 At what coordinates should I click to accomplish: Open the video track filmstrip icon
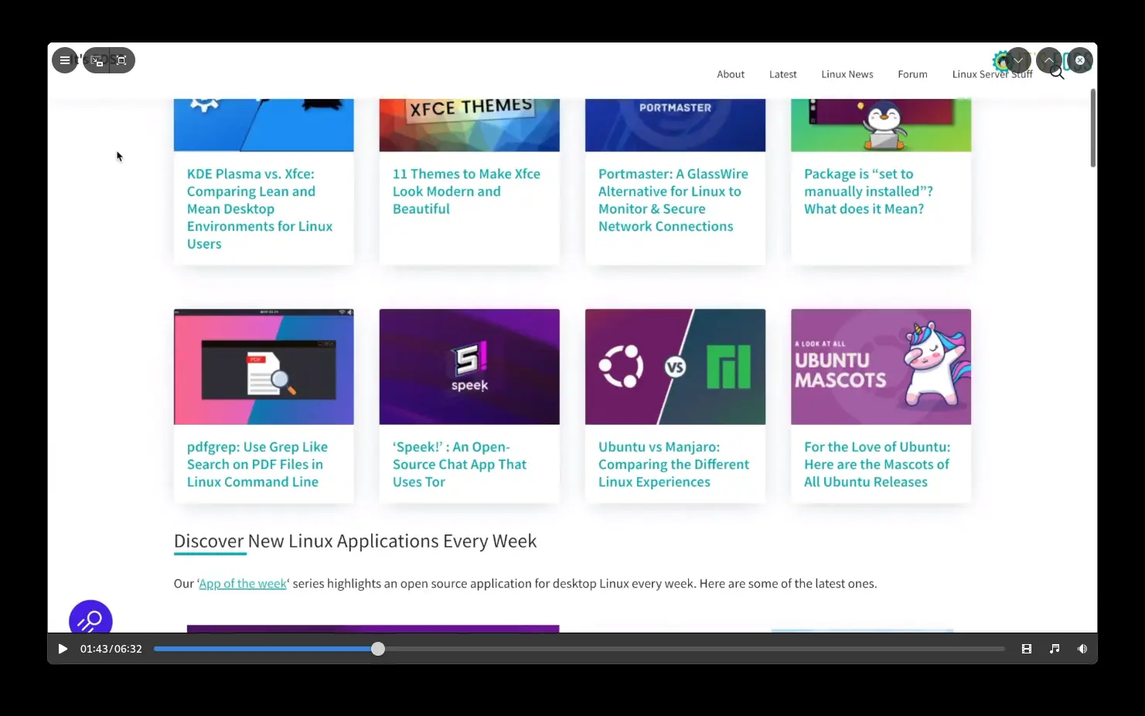1027,649
